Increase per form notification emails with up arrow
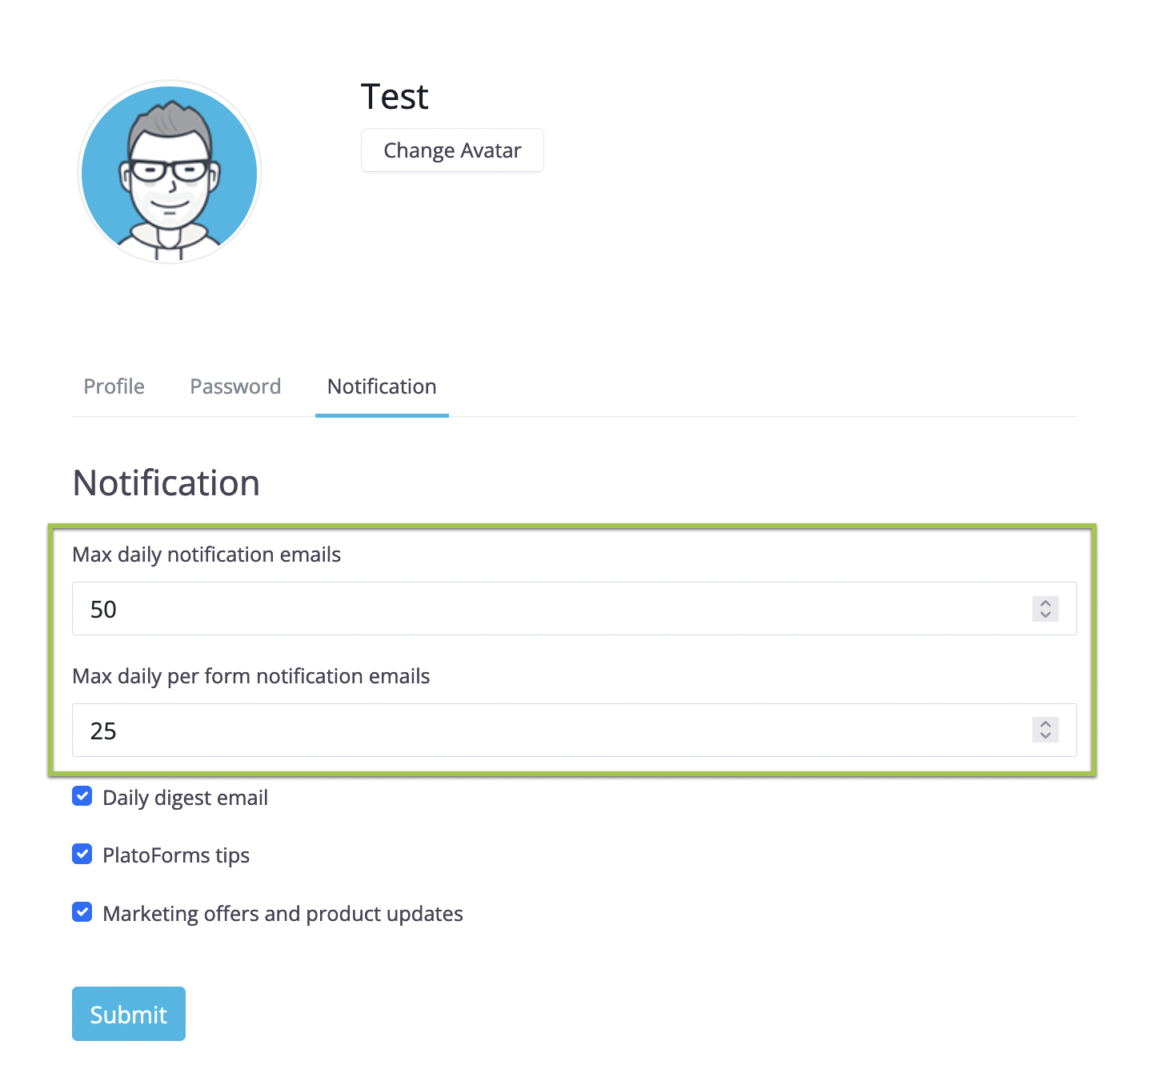Viewport: 1162px width, 1085px height. tap(1045, 724)
